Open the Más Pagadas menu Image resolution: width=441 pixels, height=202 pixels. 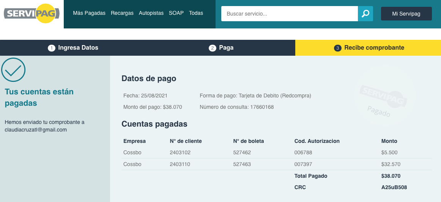pyautogui.click(x=89, y=13)
